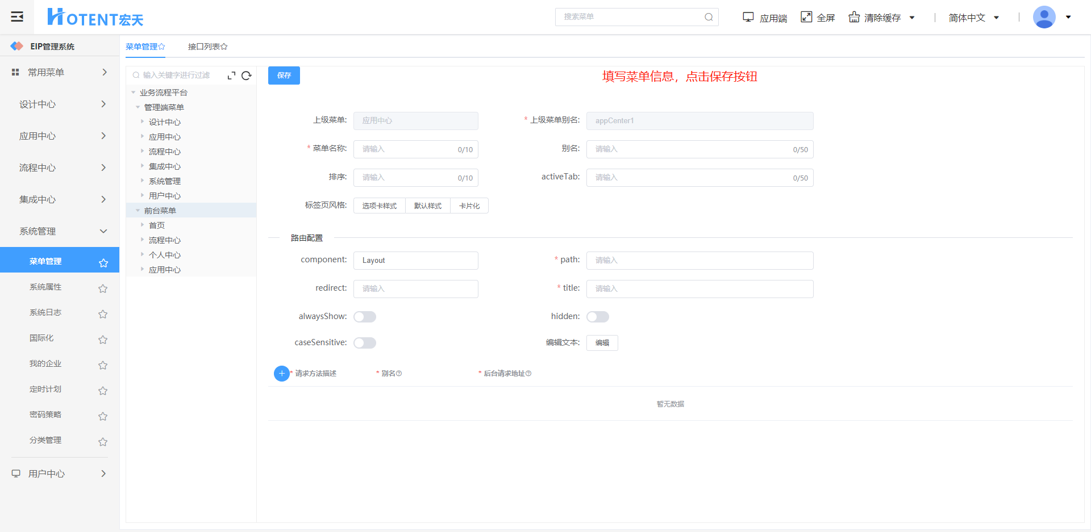Image resolution: width=1091 pixels, height=532 pixels.
Task: Turn on the caseSensitive switch
Action: pos(365,343)
